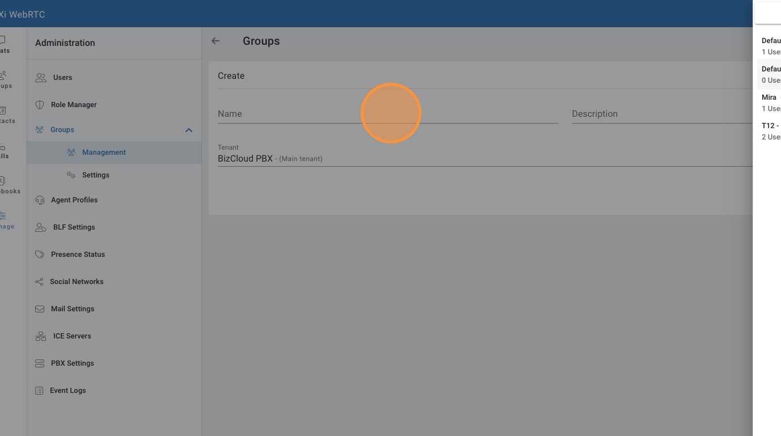Viewport: 781px width, 436px height.
Task: Collapse the Groups section chevron
Action: point(189,130)
